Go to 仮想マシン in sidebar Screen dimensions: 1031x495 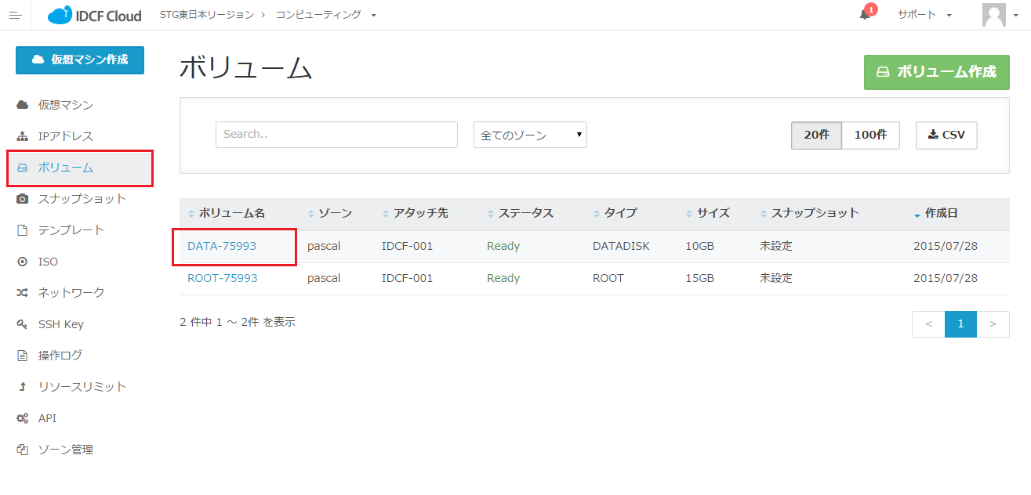point(66,105)
